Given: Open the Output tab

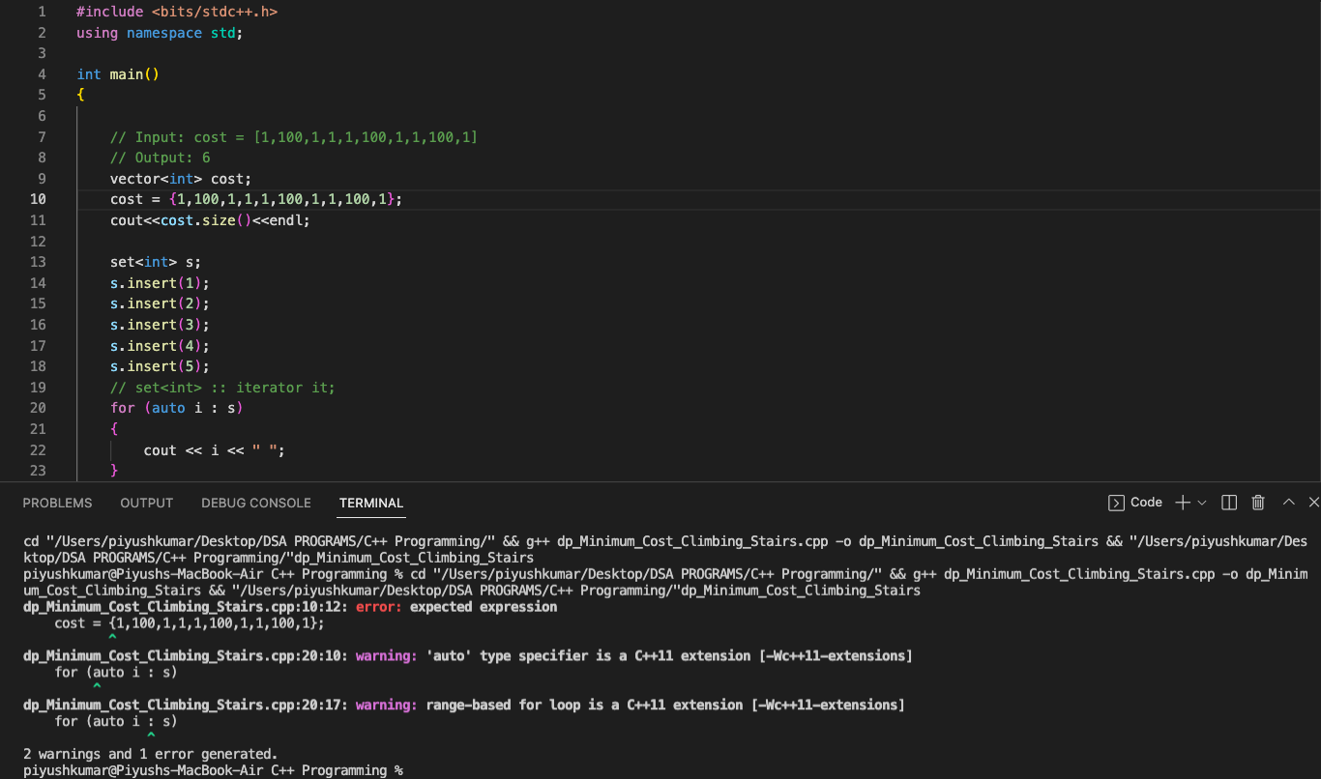Looking at the screenshot, I should point(146,503).
